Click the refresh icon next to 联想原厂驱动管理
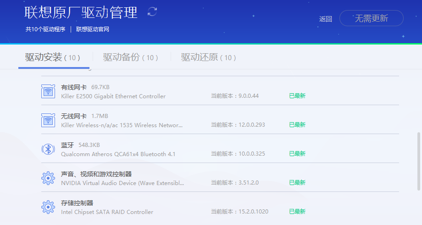 tap(152, 11)
